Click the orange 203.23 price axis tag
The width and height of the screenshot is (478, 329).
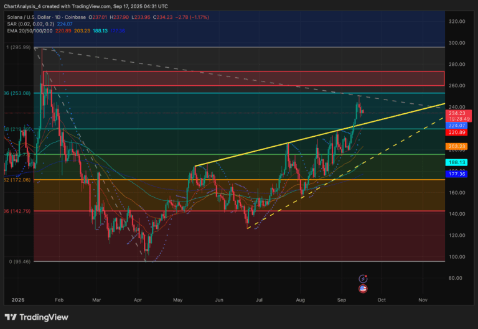click(456, 146)
